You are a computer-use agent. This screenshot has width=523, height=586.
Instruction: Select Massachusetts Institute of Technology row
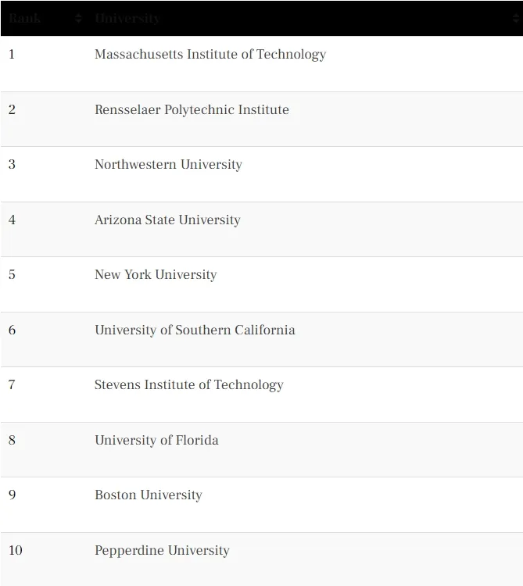click(210, 55)
